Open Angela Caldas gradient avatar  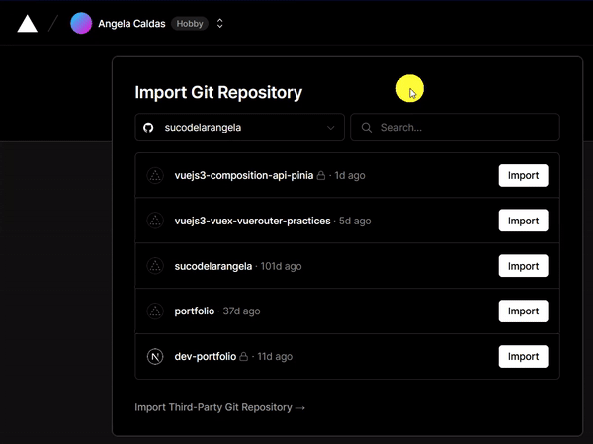point(81,23)
